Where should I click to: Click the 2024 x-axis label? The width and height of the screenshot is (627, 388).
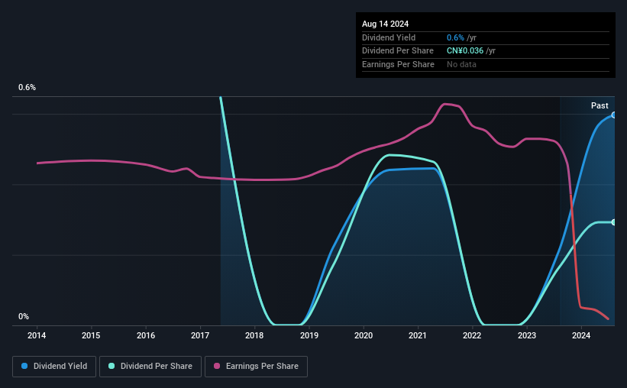click(581, 335)
